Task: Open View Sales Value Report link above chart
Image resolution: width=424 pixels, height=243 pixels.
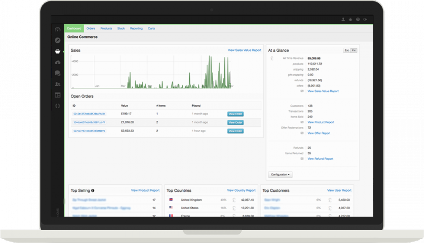Action: (x=244, y=50)
